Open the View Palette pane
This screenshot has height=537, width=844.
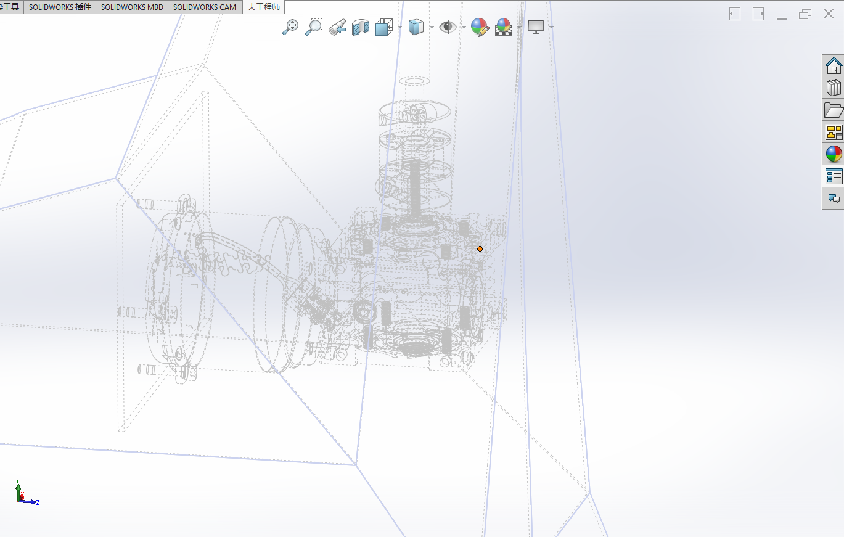834,132
